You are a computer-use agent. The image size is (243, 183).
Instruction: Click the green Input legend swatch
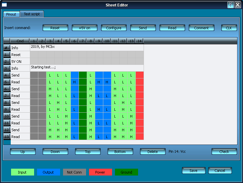point(22,172)
